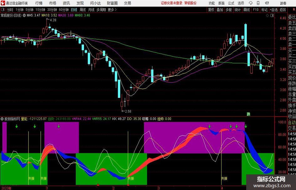Click the DD: 35.30 value

[x=134, y=119]
